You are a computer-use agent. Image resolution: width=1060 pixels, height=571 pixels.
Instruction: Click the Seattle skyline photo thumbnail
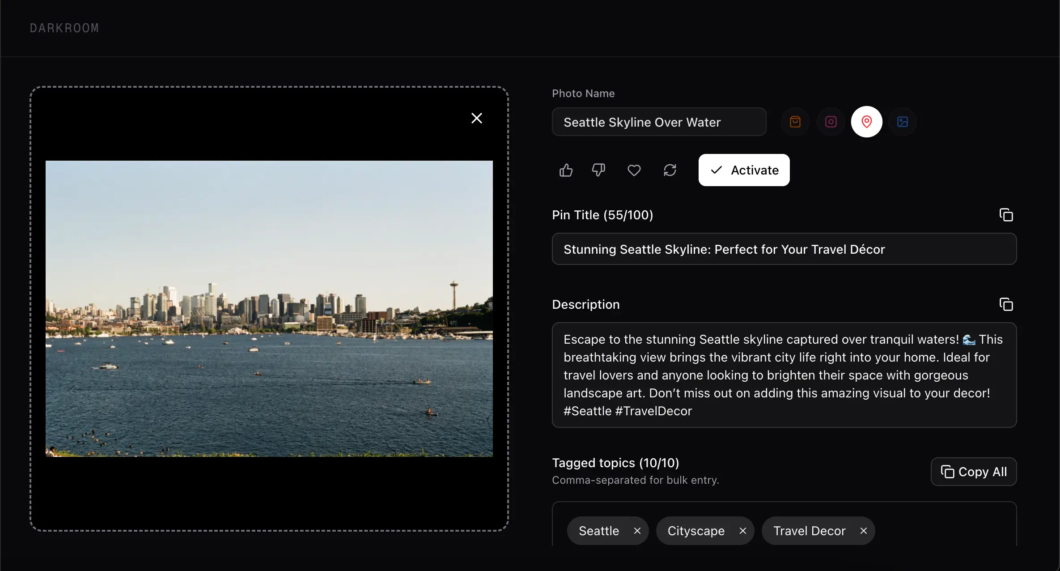coord(269,307)
